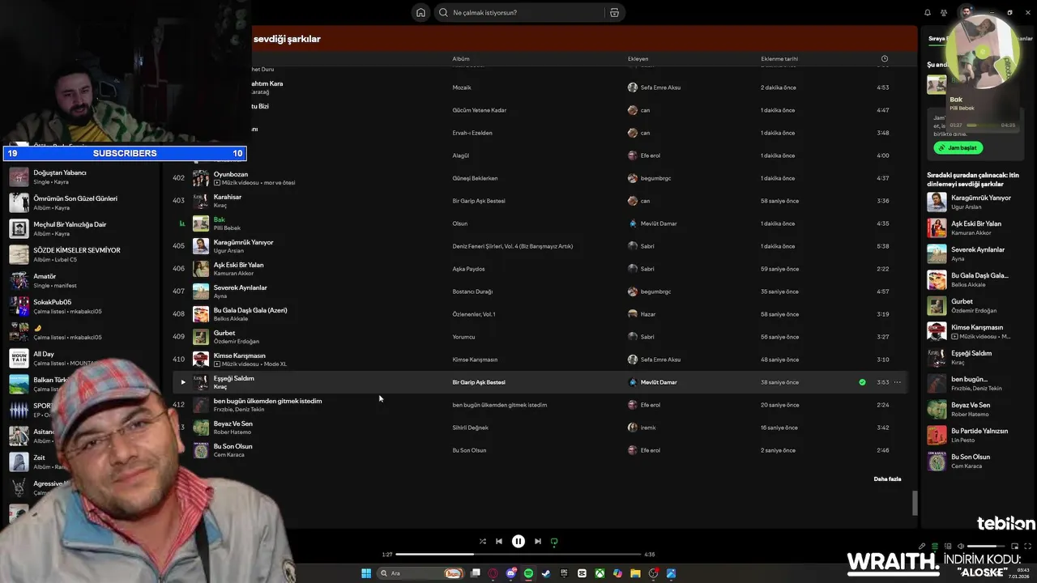Pause the current song
Viewport: 1037px width, 583px height.
518,541
